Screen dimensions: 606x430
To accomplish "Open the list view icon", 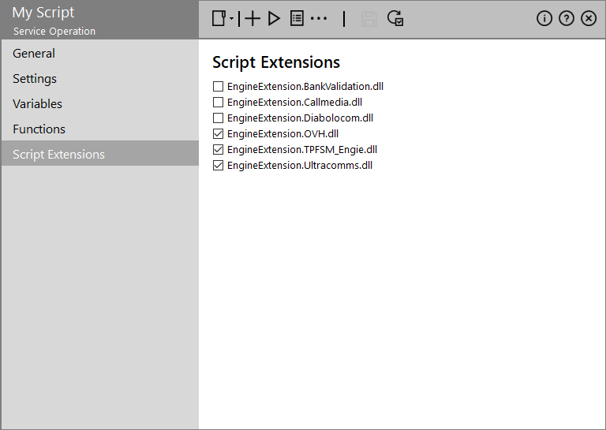I will tap(297, 18).
